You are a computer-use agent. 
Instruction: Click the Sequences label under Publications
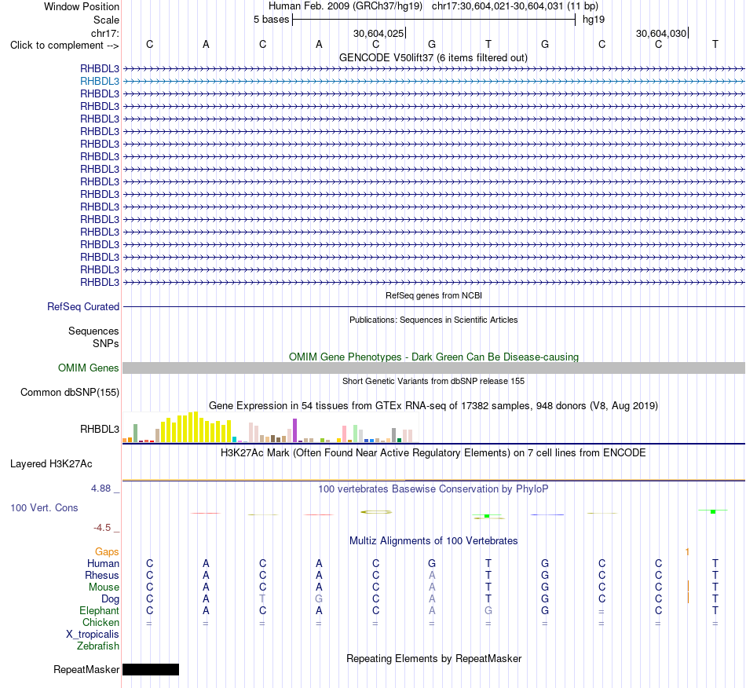click(x=93, y=331)
